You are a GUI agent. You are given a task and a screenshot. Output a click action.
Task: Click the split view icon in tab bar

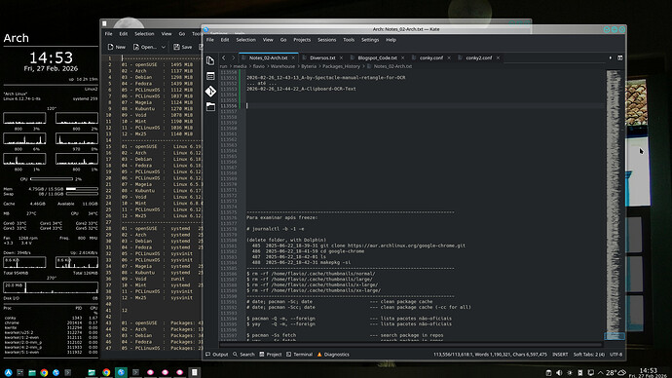619,57
